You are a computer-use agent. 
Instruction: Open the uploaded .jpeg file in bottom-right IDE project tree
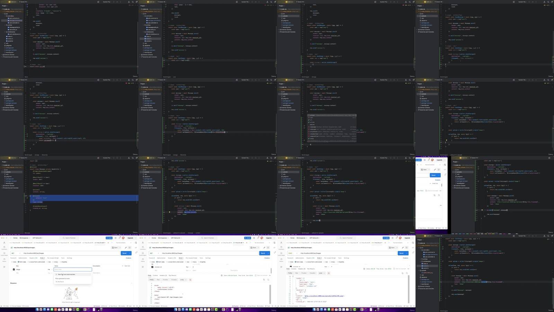(428, 273)
